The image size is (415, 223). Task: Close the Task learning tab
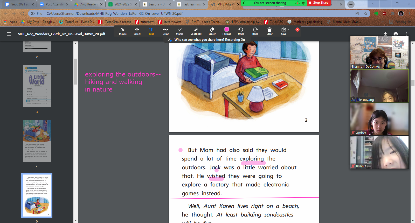tap(204, 4)
